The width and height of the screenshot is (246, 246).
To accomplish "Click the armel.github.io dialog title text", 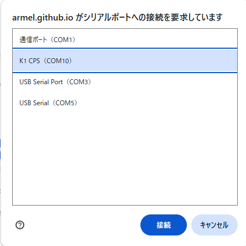I will (117, 18).
